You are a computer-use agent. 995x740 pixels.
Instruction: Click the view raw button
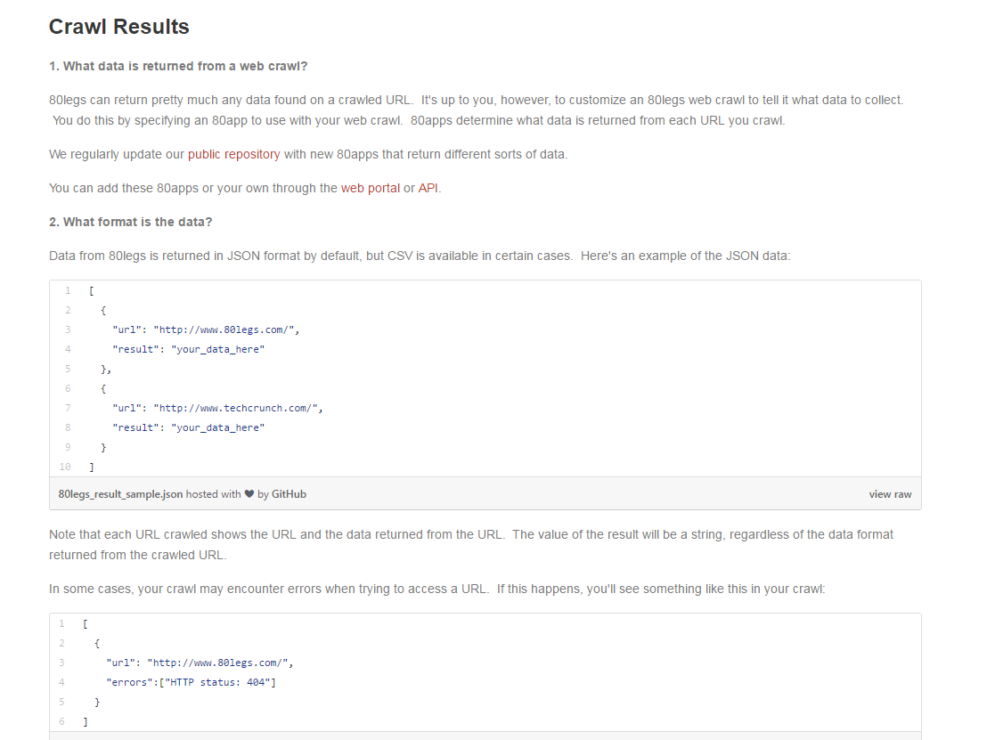pyautogui.click(x=890, y=494)
